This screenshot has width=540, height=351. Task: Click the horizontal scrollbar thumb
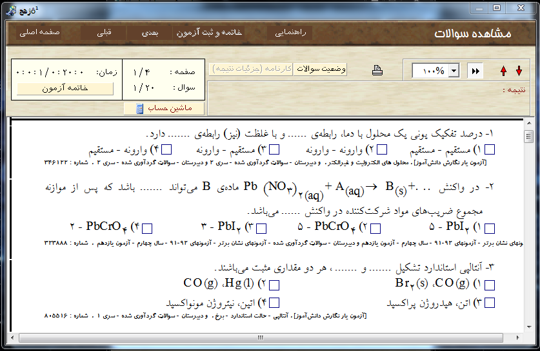261,338
